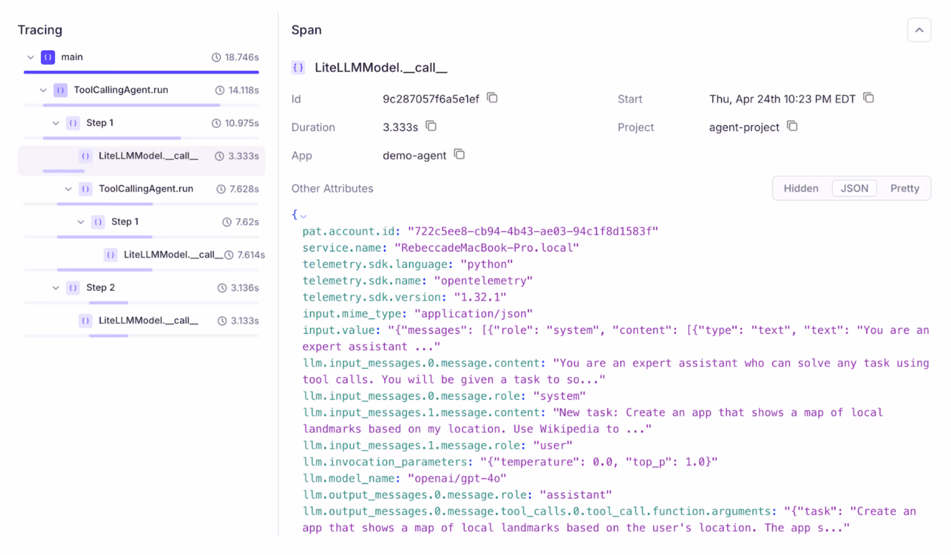Copy the Project name agent-project
Screen dimensions: 951x555
(792, 126)
